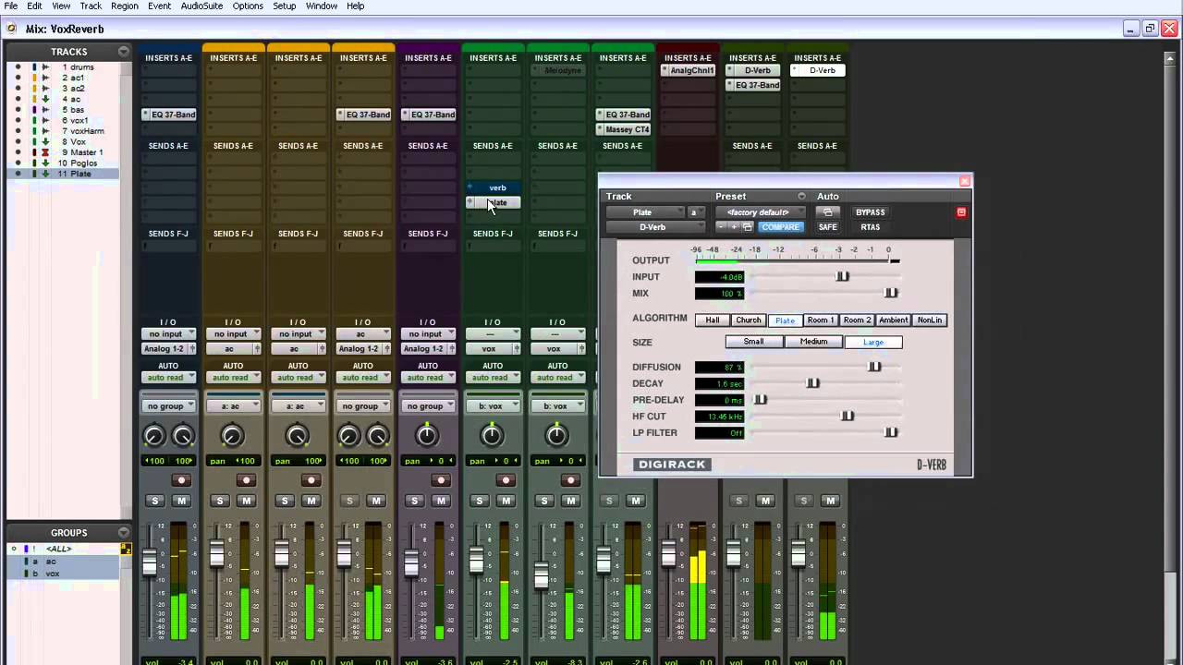Record-enable the voxHarm channel strip
Image resolution: width=1183 pixels, height=665 pixels.
570,480
